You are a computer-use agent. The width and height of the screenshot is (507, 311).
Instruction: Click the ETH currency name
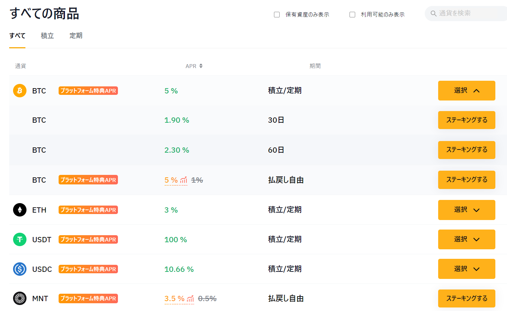pyautogui.click(x=39, y=210)
